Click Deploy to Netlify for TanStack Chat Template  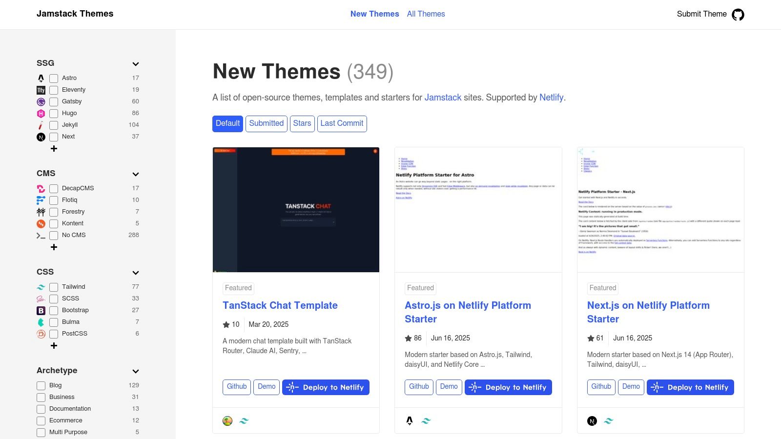(326, 387)
